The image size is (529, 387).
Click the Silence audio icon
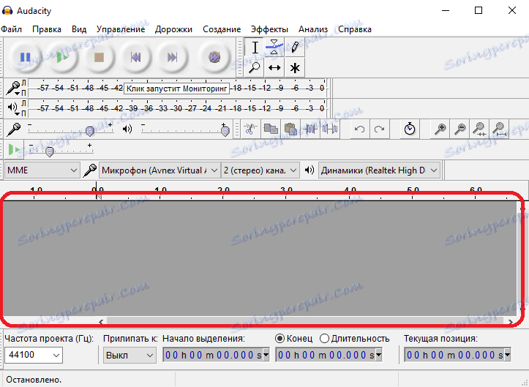tap(330, 129)
